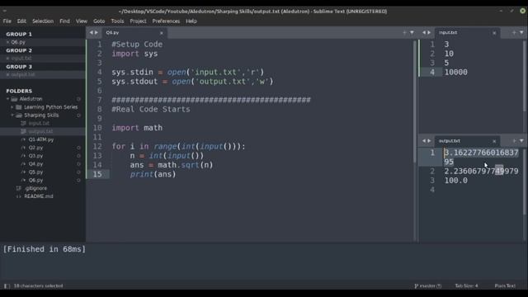Image resolution: width=528 pixels, height=297 pixels.
Task: Open Q4.py from the sidebar
Action: [x=35, y=164]
